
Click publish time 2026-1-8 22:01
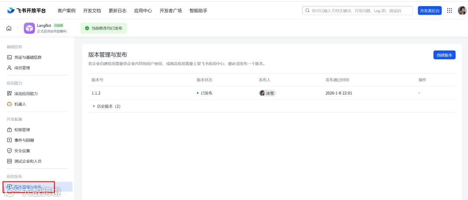(x=339, y=93)
